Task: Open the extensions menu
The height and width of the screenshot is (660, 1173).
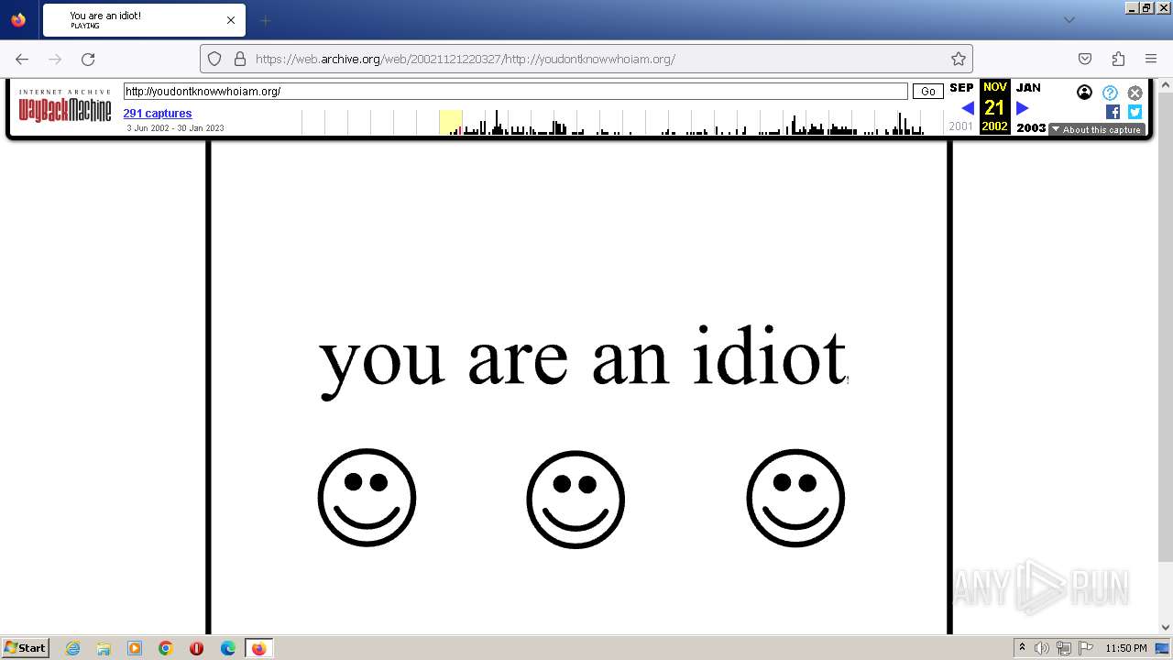Action: 1118,59
